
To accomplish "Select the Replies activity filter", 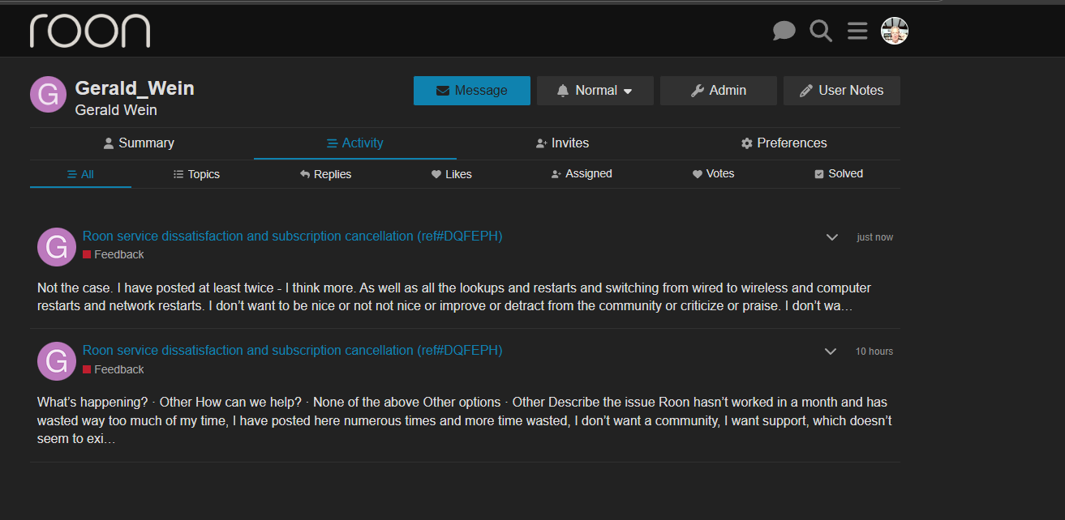I will pyautogui.click(x=325, y=174).
